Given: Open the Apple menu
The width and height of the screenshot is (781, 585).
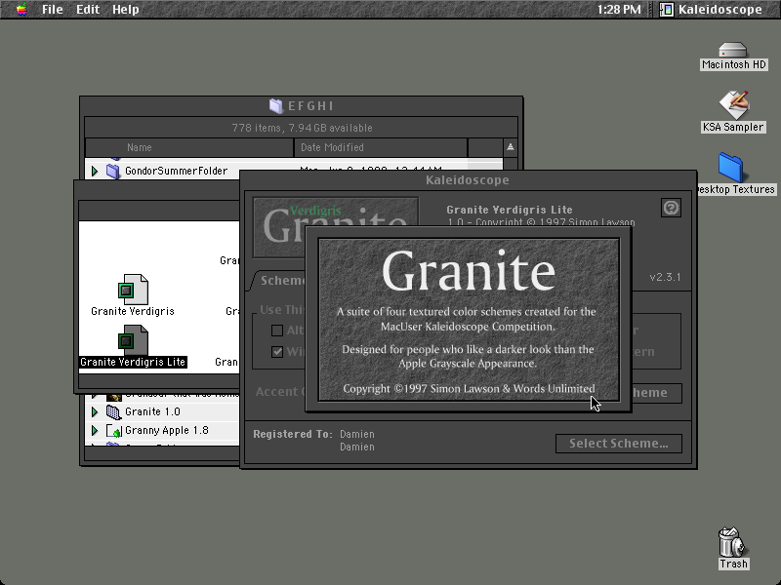Looking at the screenshot, I should (x=21, y=10).
